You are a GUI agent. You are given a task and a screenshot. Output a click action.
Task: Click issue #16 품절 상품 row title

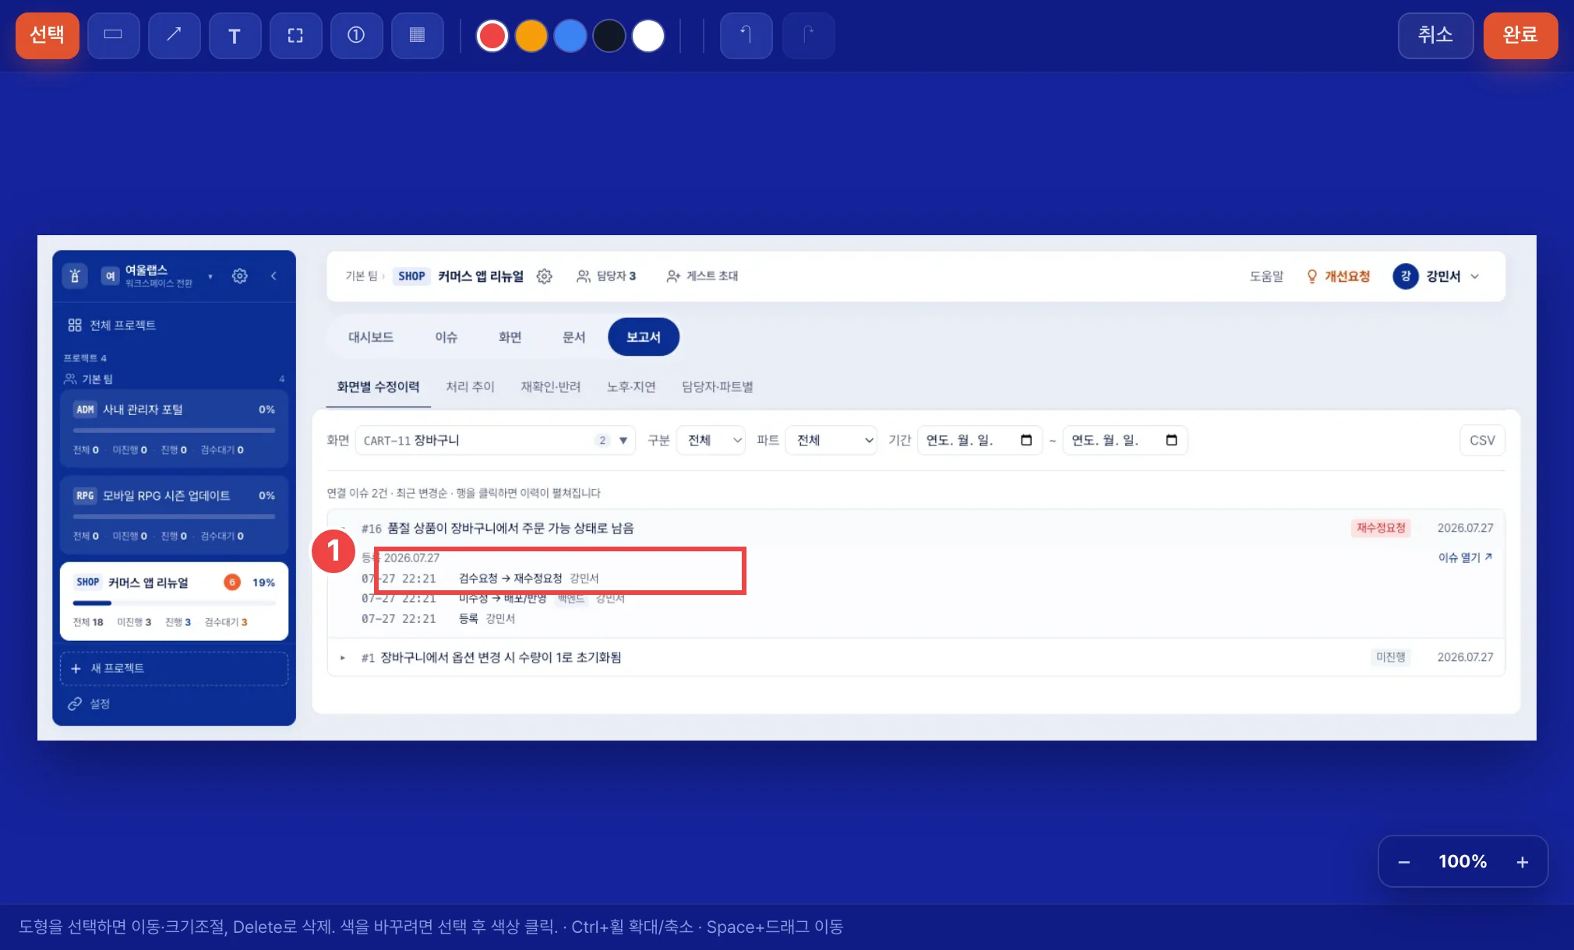point(510,529)
